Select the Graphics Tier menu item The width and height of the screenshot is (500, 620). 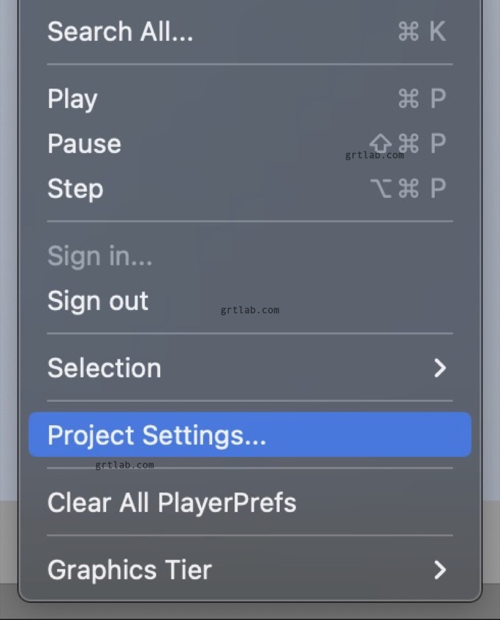pos(129,569)
